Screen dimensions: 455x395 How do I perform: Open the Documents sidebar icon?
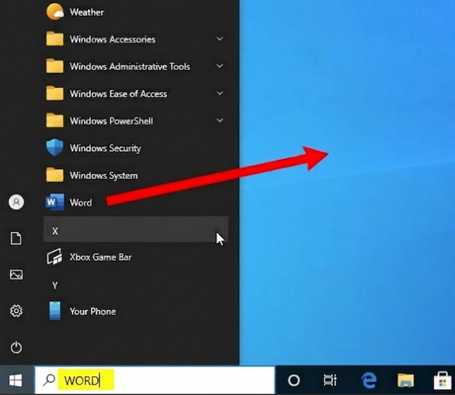tap(16, 238)
